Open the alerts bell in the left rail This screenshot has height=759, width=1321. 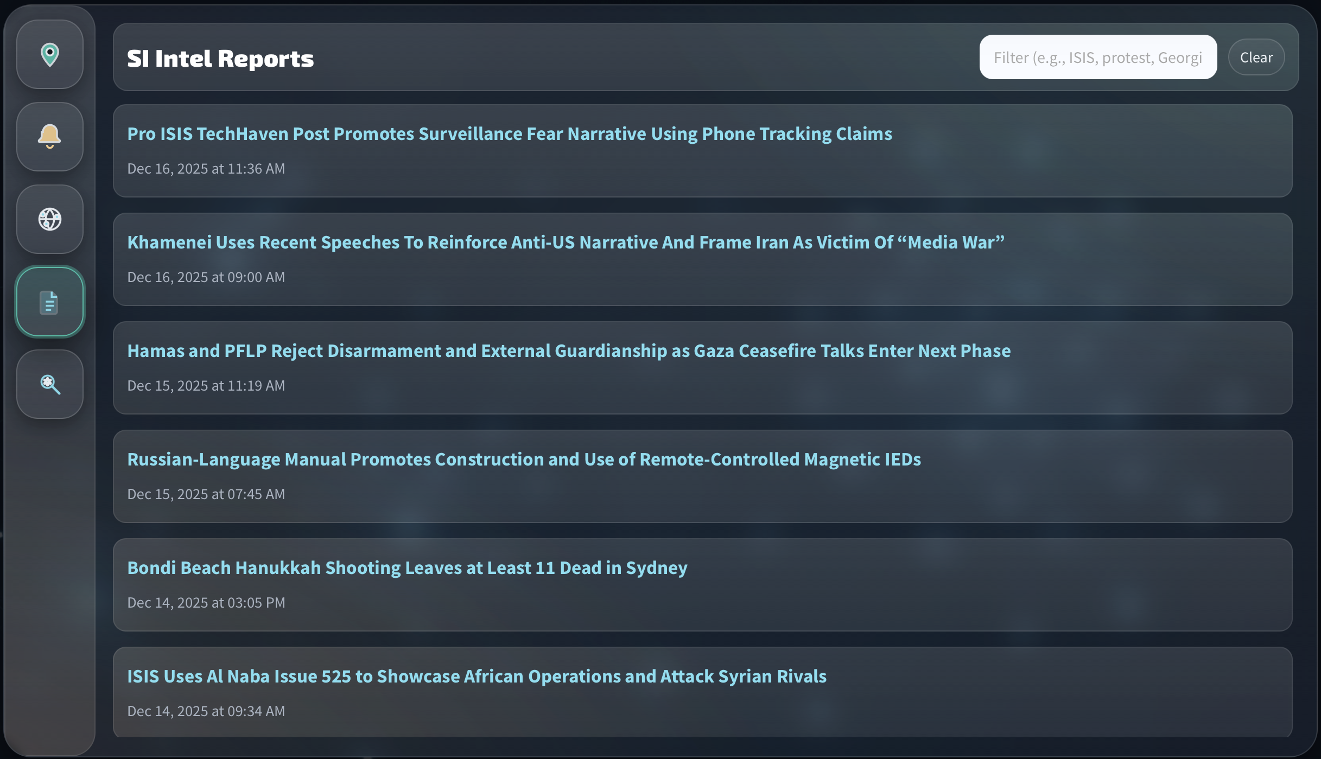49,137
